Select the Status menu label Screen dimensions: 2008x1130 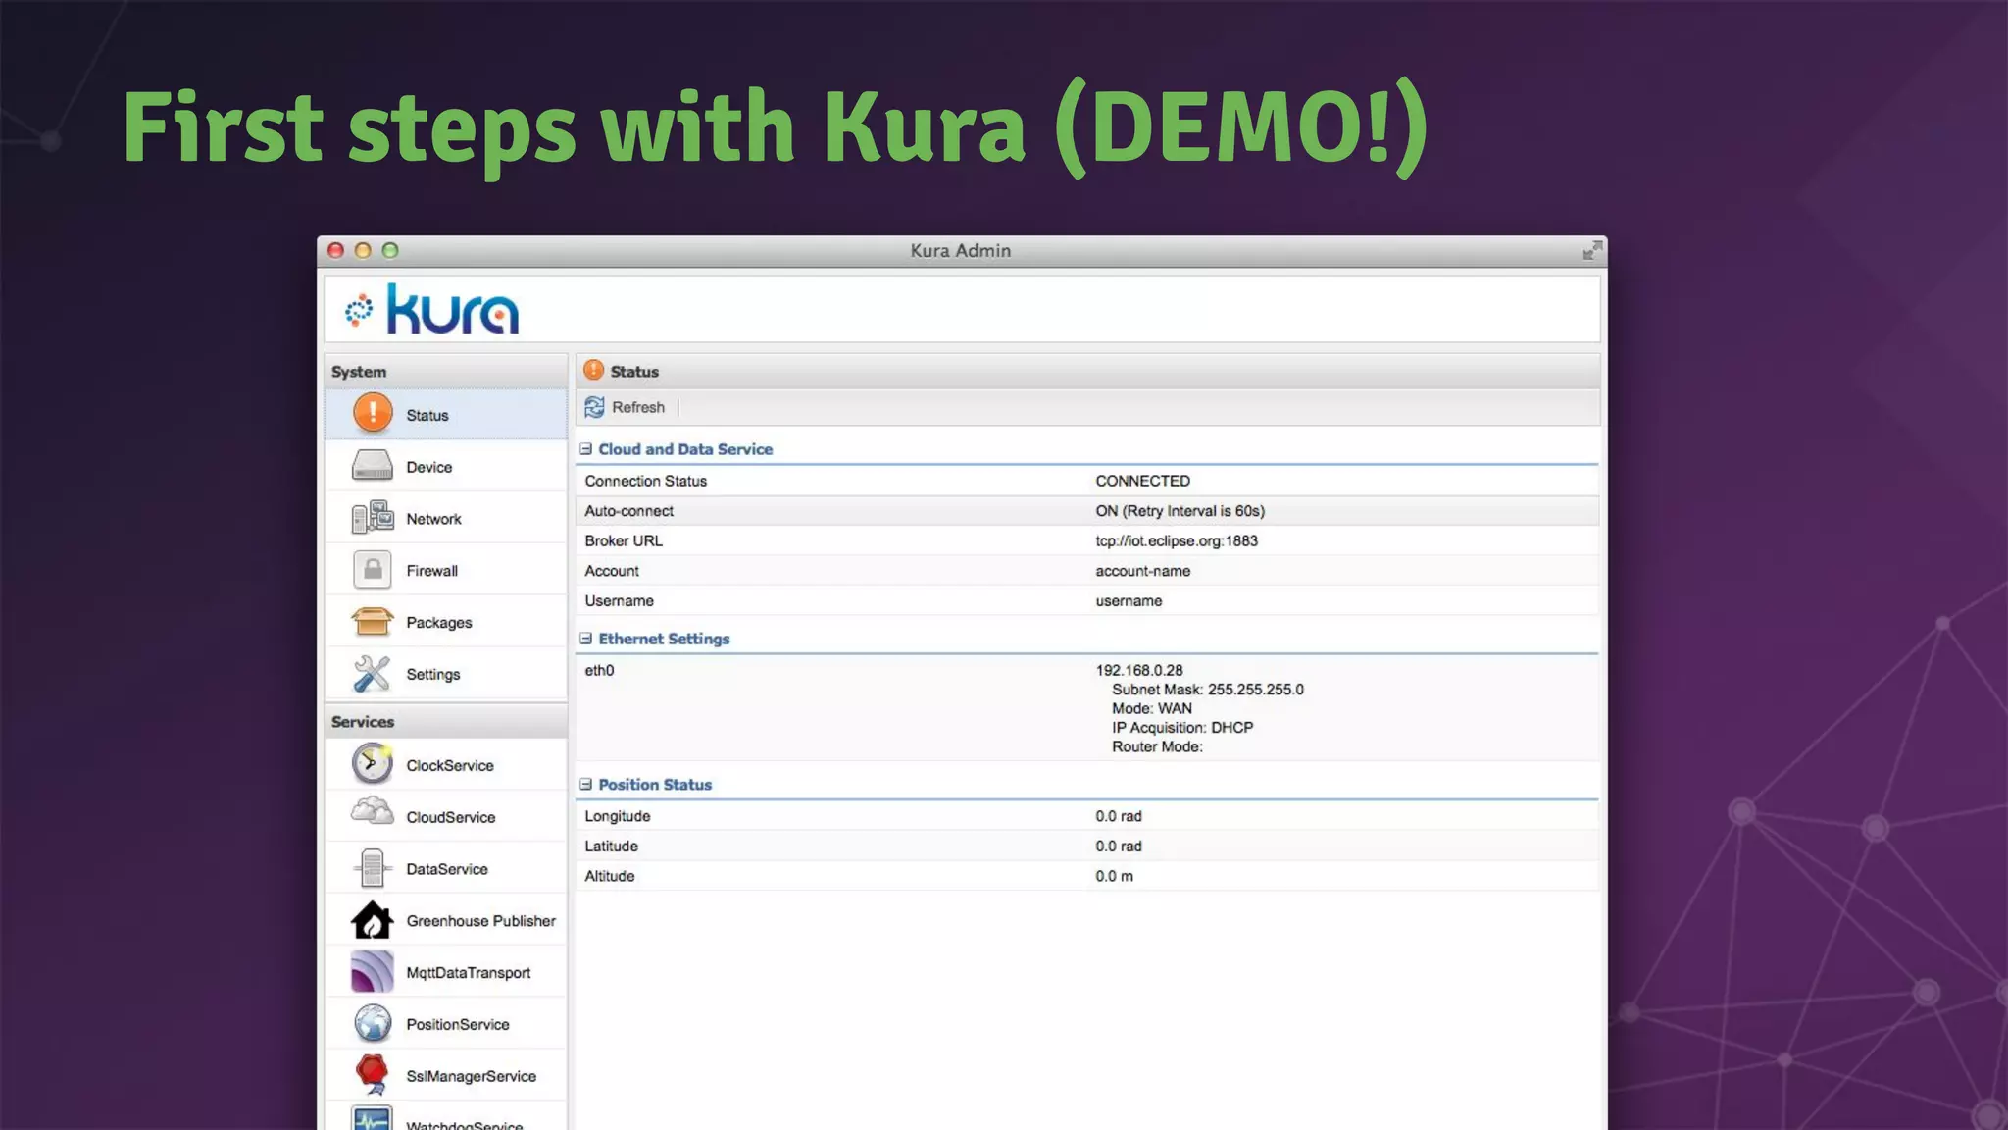(427, 416)
